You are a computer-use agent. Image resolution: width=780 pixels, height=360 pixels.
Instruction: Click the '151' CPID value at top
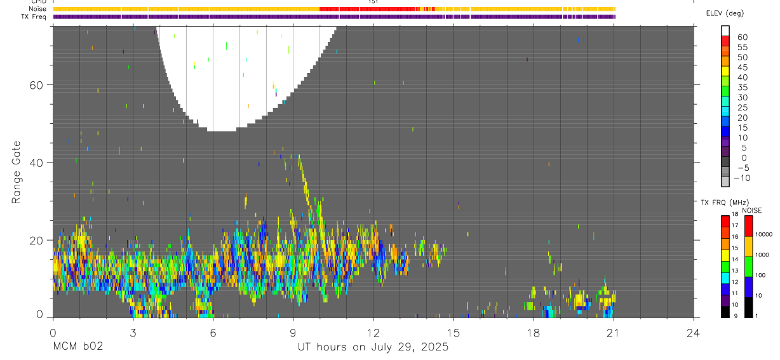(x=373, y=2)
